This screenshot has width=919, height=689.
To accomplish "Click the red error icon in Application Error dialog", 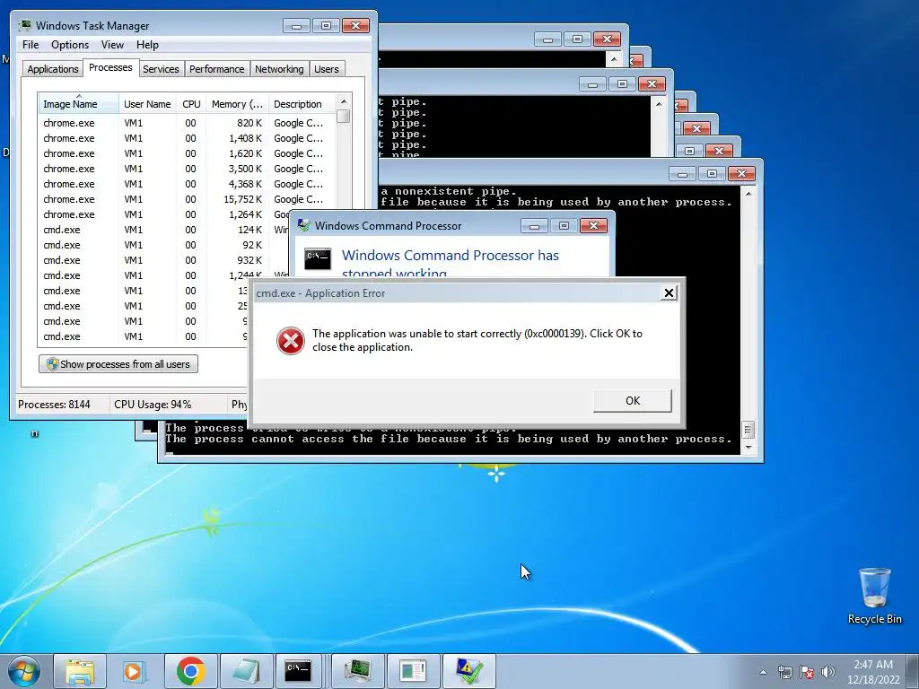I will coord(290,340).
